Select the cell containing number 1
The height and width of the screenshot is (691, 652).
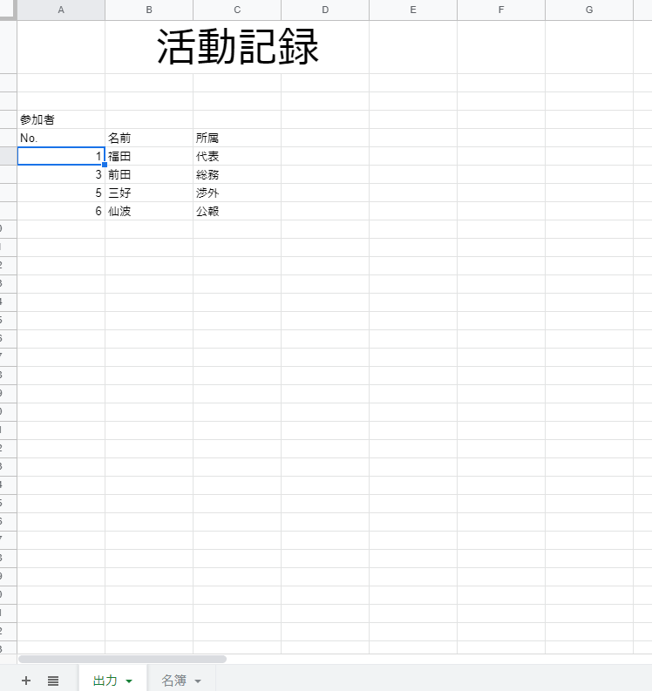[61, 156]
